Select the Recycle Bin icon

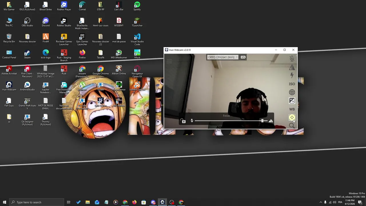pyautogui.click(x=9, y=38)
